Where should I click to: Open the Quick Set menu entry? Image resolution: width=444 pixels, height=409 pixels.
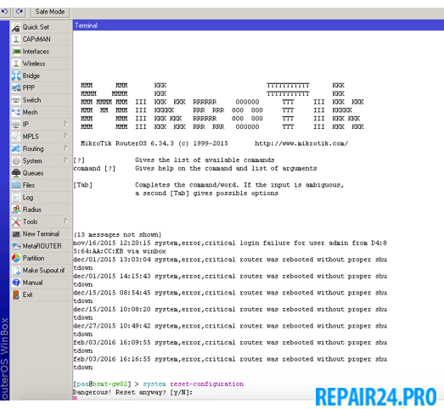42,27
